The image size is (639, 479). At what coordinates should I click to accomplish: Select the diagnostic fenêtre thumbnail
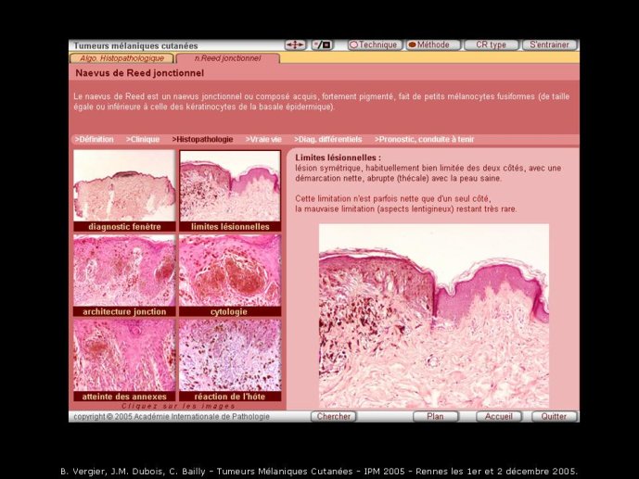click(x=124, y=191)
